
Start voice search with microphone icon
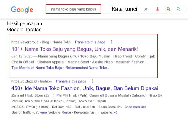[157, 9]
